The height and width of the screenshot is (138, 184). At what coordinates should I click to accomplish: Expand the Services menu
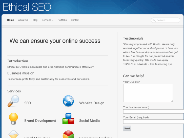(47, 20)
